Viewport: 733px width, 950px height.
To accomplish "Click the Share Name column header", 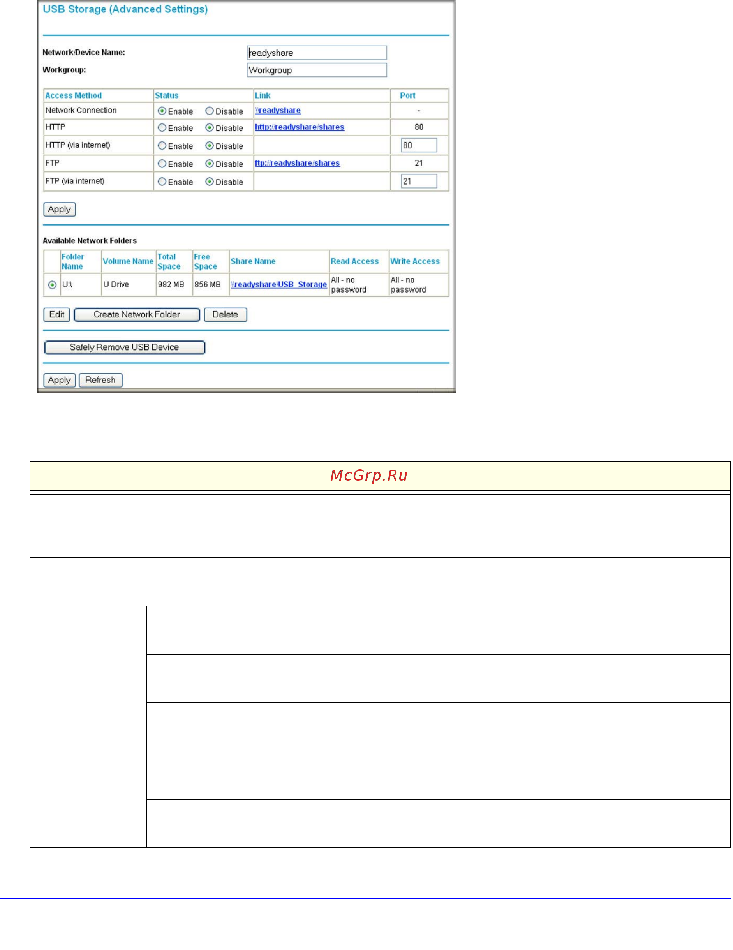I will [253, 261].
